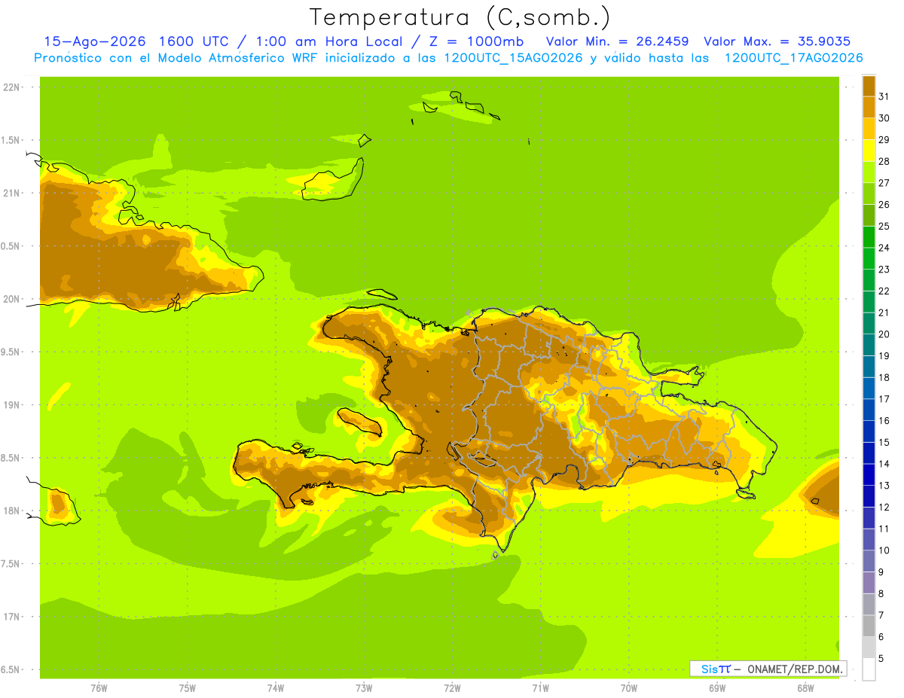Screen dimensions: 904x698
Task: Click the "1200UTC_15AGO2026" initialization timestamp
Action: pos(512,58)
